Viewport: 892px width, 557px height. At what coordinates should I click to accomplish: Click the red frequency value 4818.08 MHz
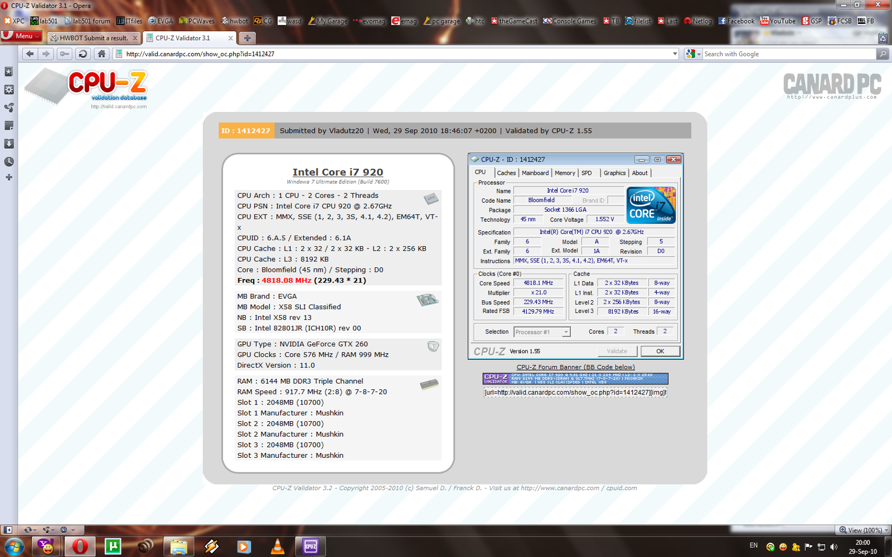[x=287, y=281]
